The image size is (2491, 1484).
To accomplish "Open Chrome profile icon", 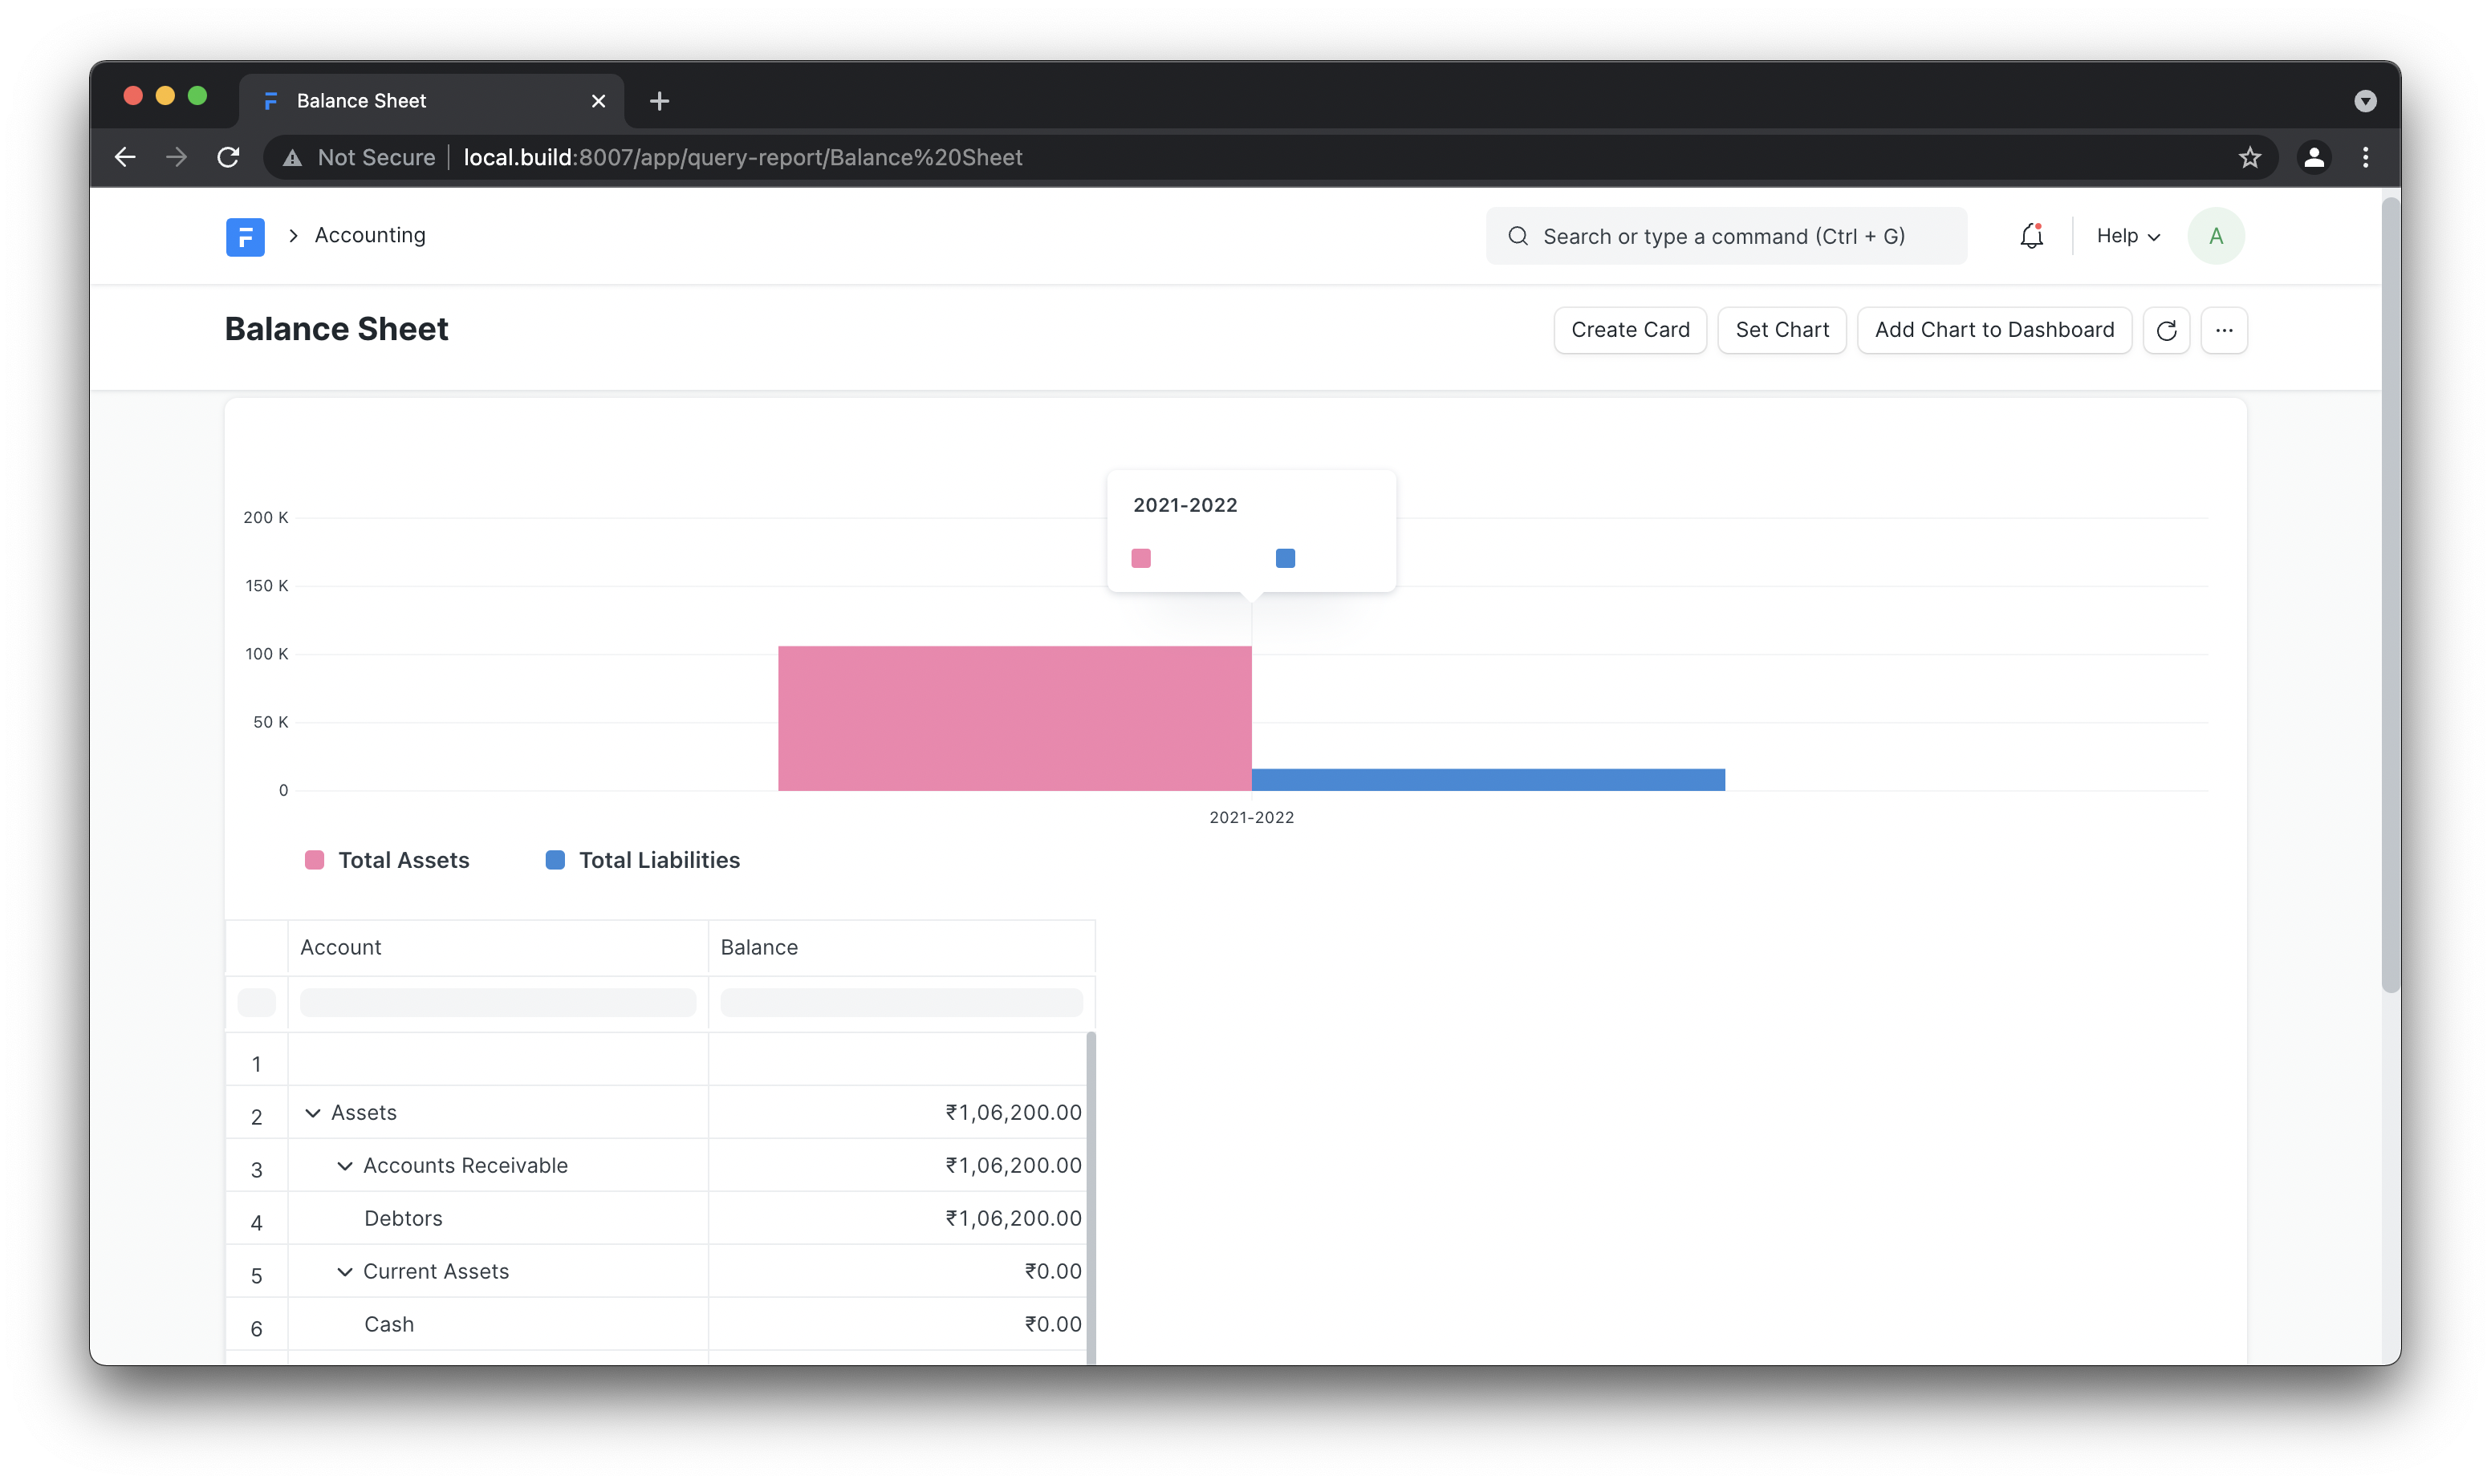I will (x=2313, y=158).
